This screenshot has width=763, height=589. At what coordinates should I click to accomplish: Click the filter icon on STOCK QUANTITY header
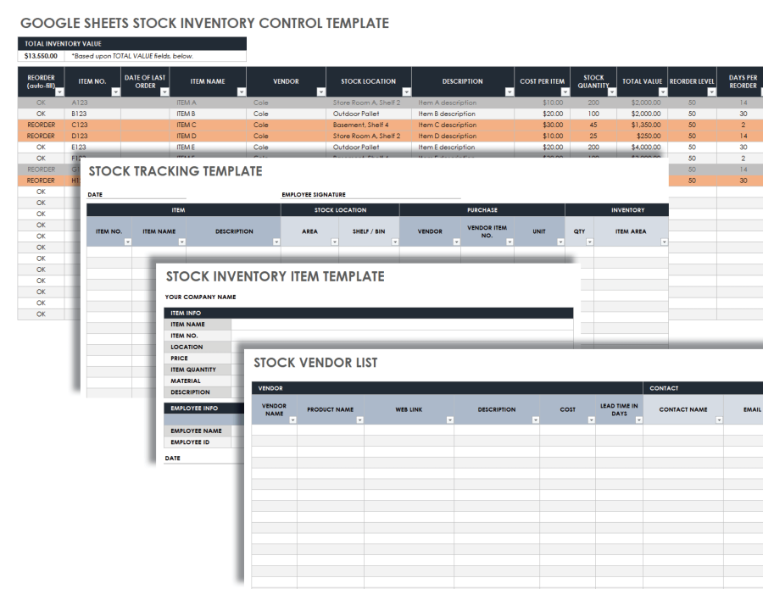tap(611, 92)
